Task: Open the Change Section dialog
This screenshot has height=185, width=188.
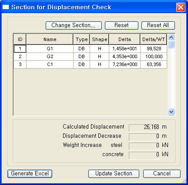Action: point(74,25)
